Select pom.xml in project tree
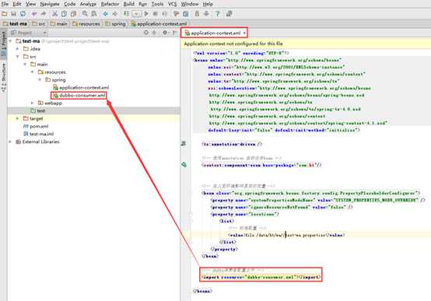 click(x=36, y=126)
